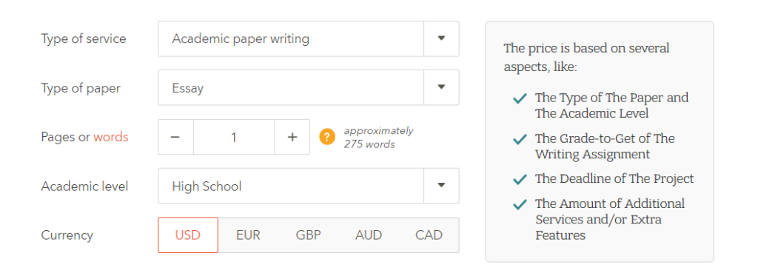Viewport: 758px width, 276px height.
Task: Open the Type of service dropdown arrow
Action: (441, 38)
